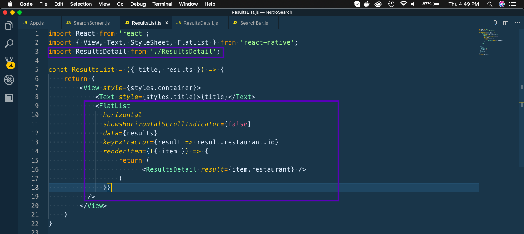Viewport: 524px width, 234px height.
Task: Click the Open Changes editor action icon
Action: pos(494,23)
